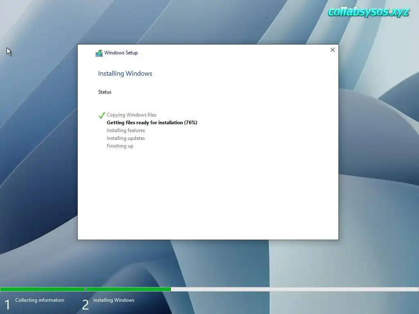The width and height of the screenshot is (419, 314).
Task: Click the Installing Windows stage label at bottom
Action: pos(114,300)
